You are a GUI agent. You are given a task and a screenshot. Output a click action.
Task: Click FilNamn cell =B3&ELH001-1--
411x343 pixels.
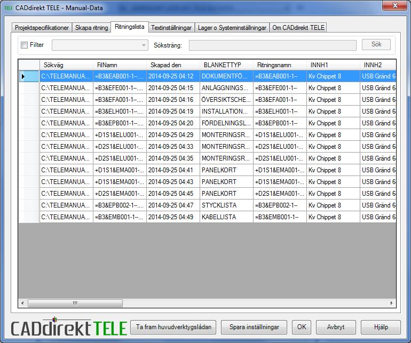point(120,111)
